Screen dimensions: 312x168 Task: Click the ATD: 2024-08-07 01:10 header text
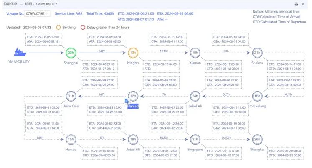tap(136, 20)
